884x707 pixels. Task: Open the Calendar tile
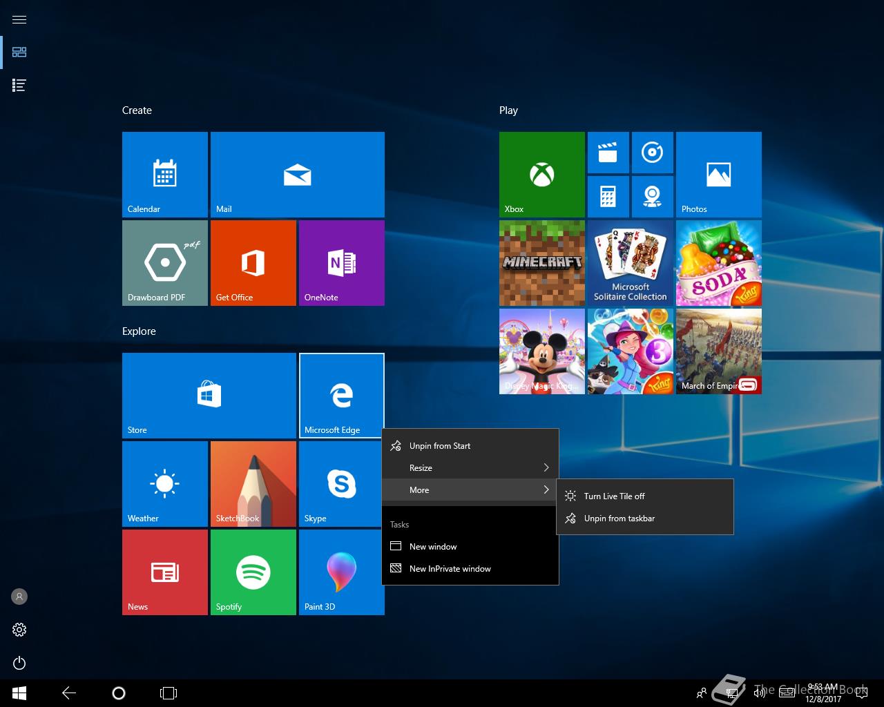click(165, 175)
